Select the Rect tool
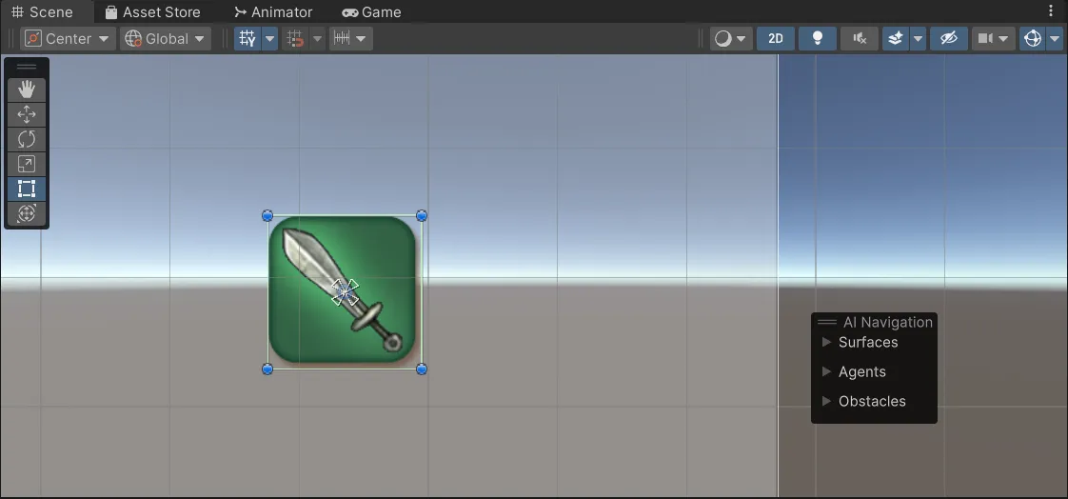 (27, 189)
